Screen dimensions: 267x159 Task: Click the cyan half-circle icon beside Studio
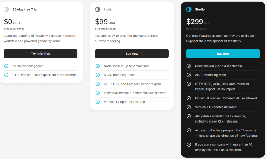coord(189,9)
